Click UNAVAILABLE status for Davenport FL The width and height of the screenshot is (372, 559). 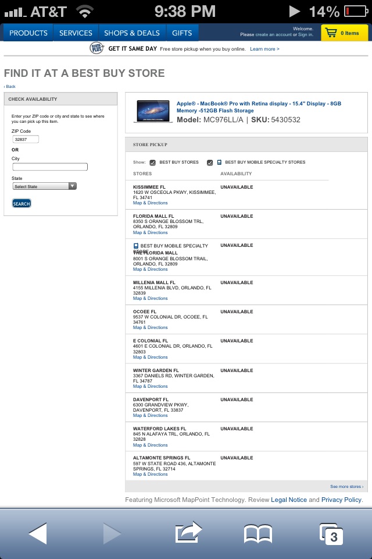pos(237,399)
